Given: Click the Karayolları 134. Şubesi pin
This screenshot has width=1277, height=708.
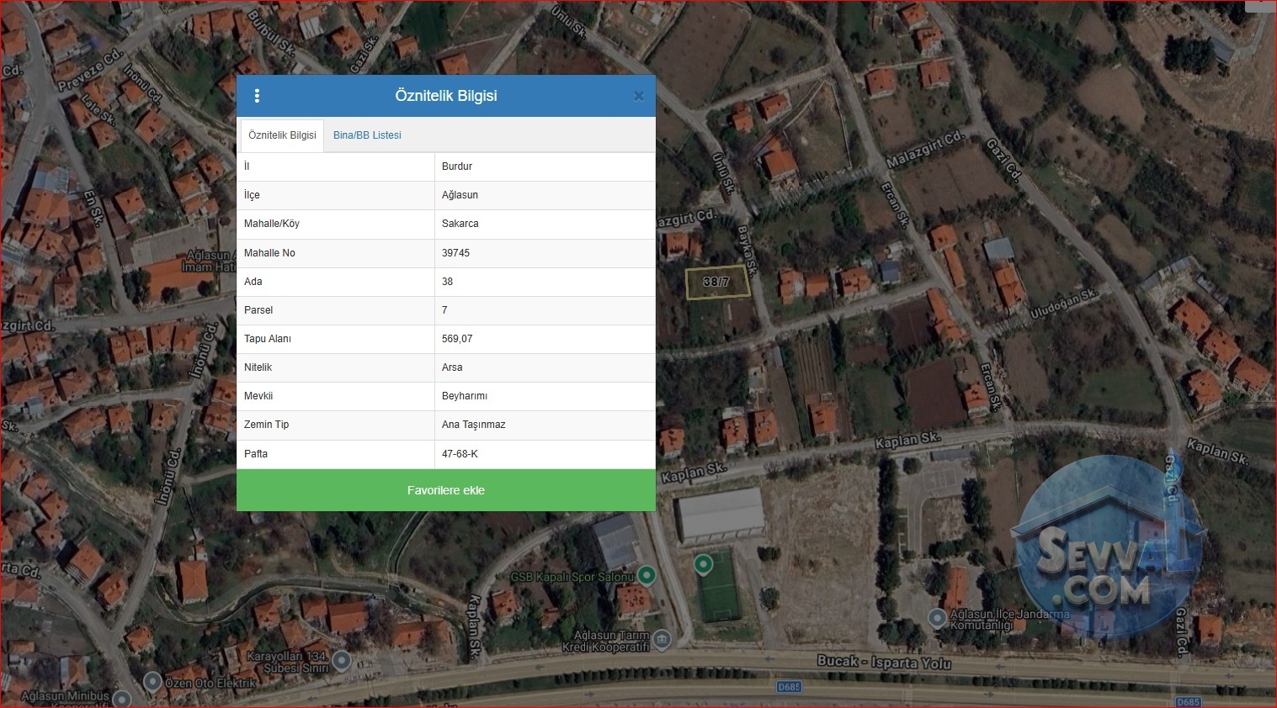Looking at the screenshot, I should [x=341, y=660].
